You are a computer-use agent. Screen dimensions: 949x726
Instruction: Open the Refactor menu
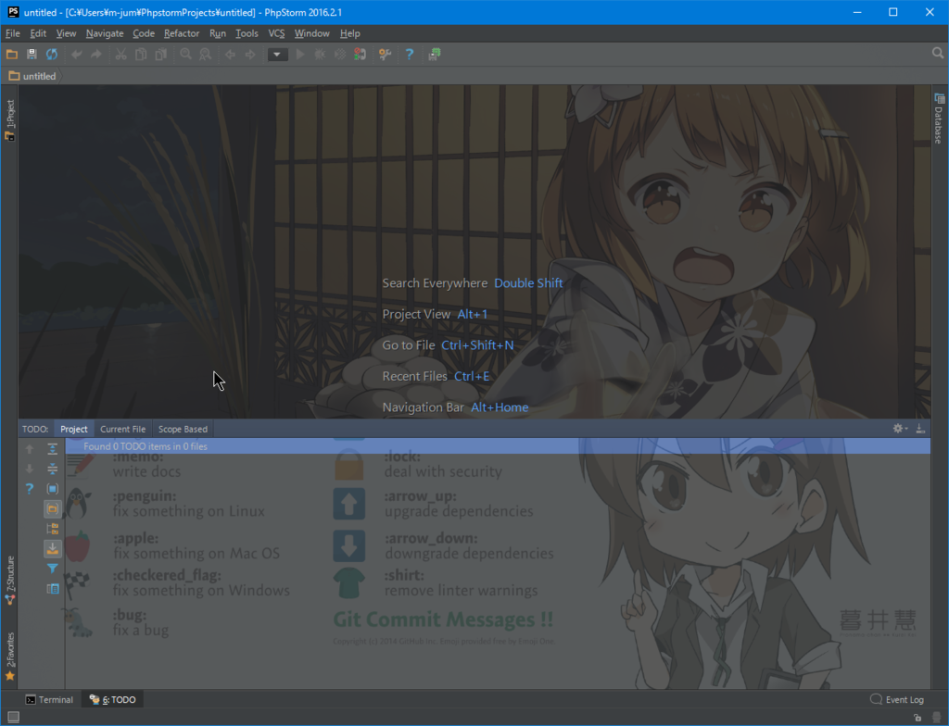pyautogui.click(x=182, y=33)
